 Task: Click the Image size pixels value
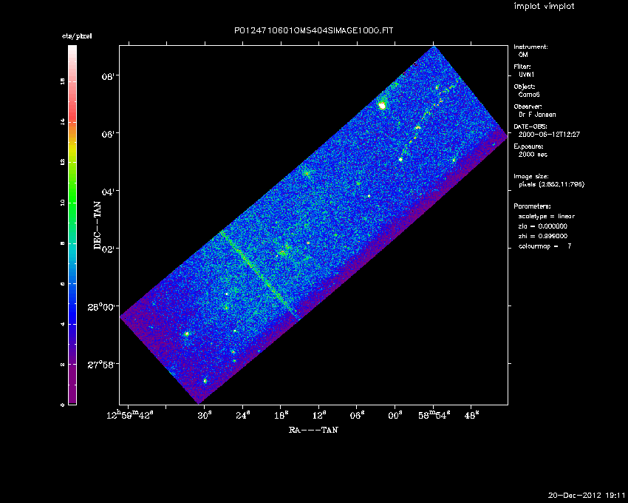[x=551, y=185]
